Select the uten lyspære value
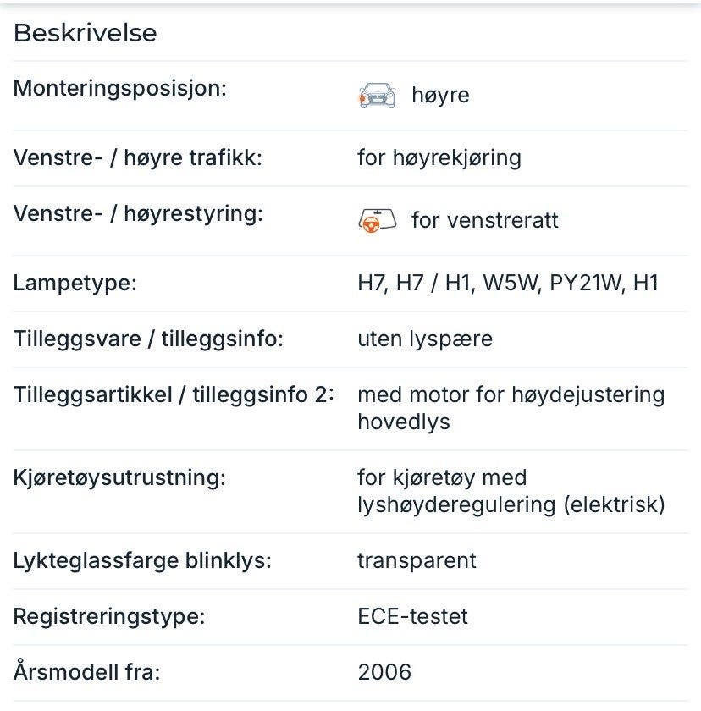 [x=425, y=339]
